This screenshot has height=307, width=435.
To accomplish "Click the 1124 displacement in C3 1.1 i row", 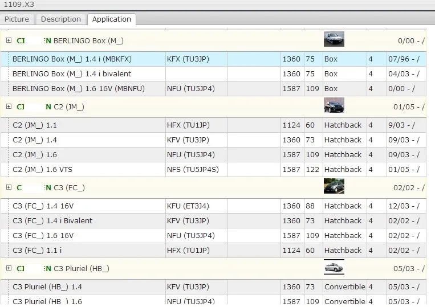I will 291,251.
